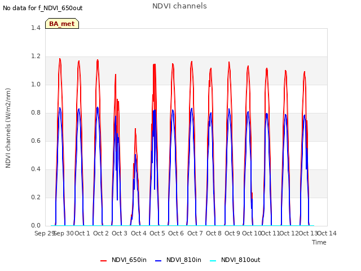Image resolution: width=361 pixels, height=271 pixels.
Task: Click the 0.4 y-axis tick label
Action: [36, 169]
